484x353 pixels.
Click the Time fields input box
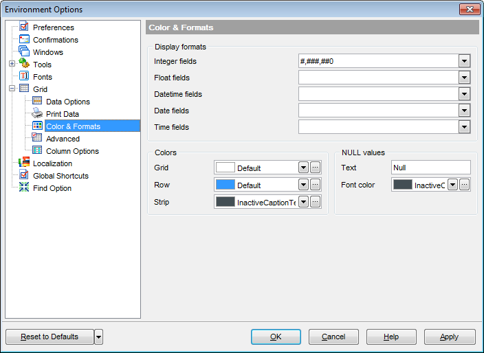(x=378, y=127)
